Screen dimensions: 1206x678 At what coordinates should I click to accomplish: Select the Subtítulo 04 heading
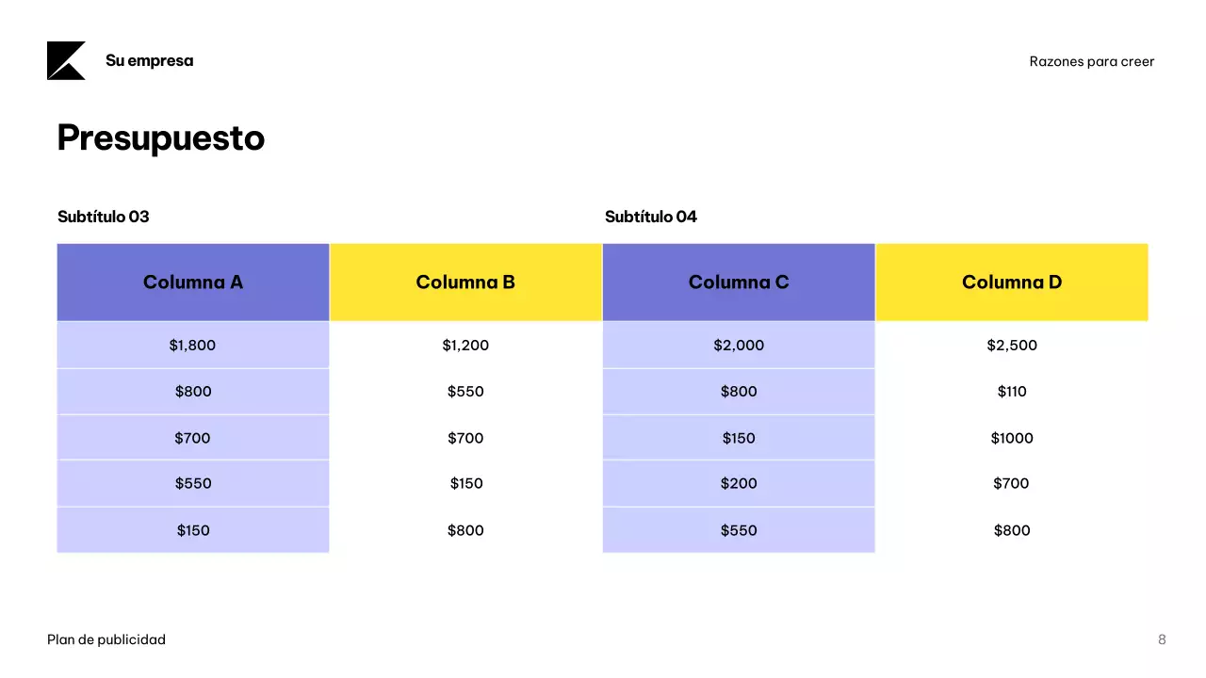(651, 217)
